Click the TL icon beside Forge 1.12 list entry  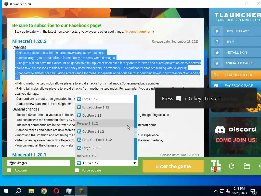pyautogui.click(x=79, y=99)
